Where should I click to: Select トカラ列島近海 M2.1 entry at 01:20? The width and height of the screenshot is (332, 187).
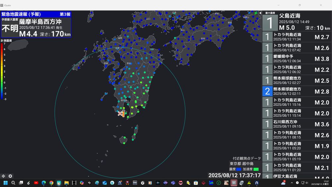click(x=297, y=167)
